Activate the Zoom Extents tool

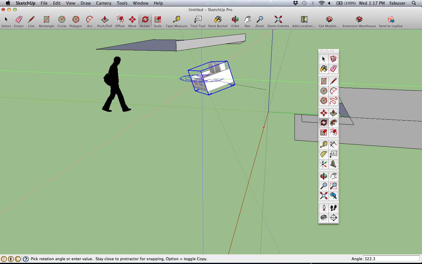pos(278,21)
